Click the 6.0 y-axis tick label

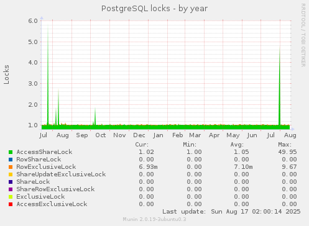(33, 20)
